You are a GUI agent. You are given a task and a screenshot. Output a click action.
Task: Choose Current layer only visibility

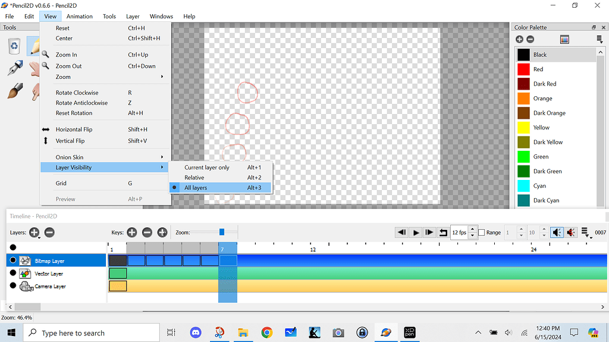(x=220, y=167)
